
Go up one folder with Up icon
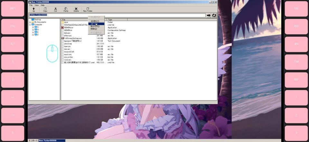point(33,9)
